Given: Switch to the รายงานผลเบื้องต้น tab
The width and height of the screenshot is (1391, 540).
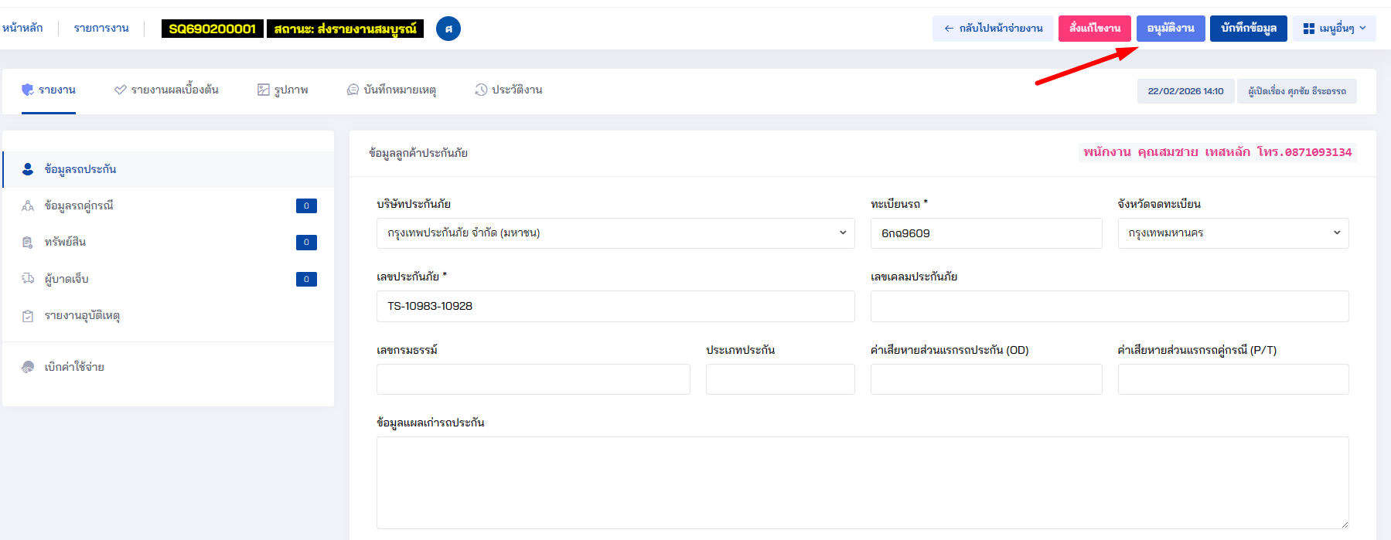Looking at the screenshot, I should [x=166, y=90].
